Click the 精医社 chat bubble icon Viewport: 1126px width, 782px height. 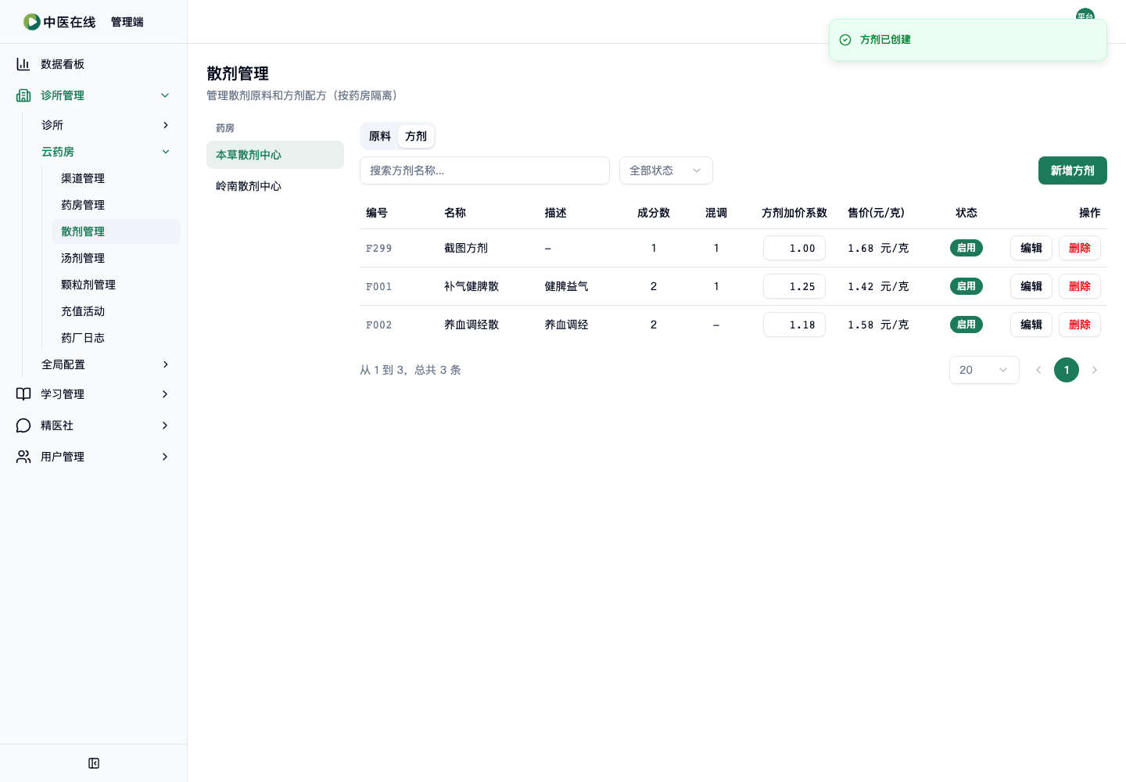click(x=23, y=425)
